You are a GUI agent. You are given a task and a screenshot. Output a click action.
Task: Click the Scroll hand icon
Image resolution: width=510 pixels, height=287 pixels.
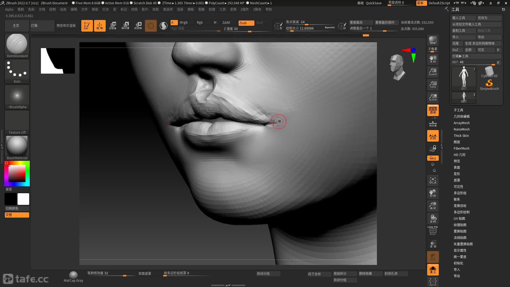point(433,59)
